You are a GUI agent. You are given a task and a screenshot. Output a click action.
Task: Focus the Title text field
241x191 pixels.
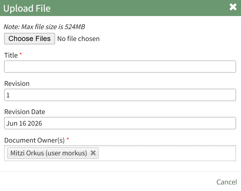tap(120, 67)
